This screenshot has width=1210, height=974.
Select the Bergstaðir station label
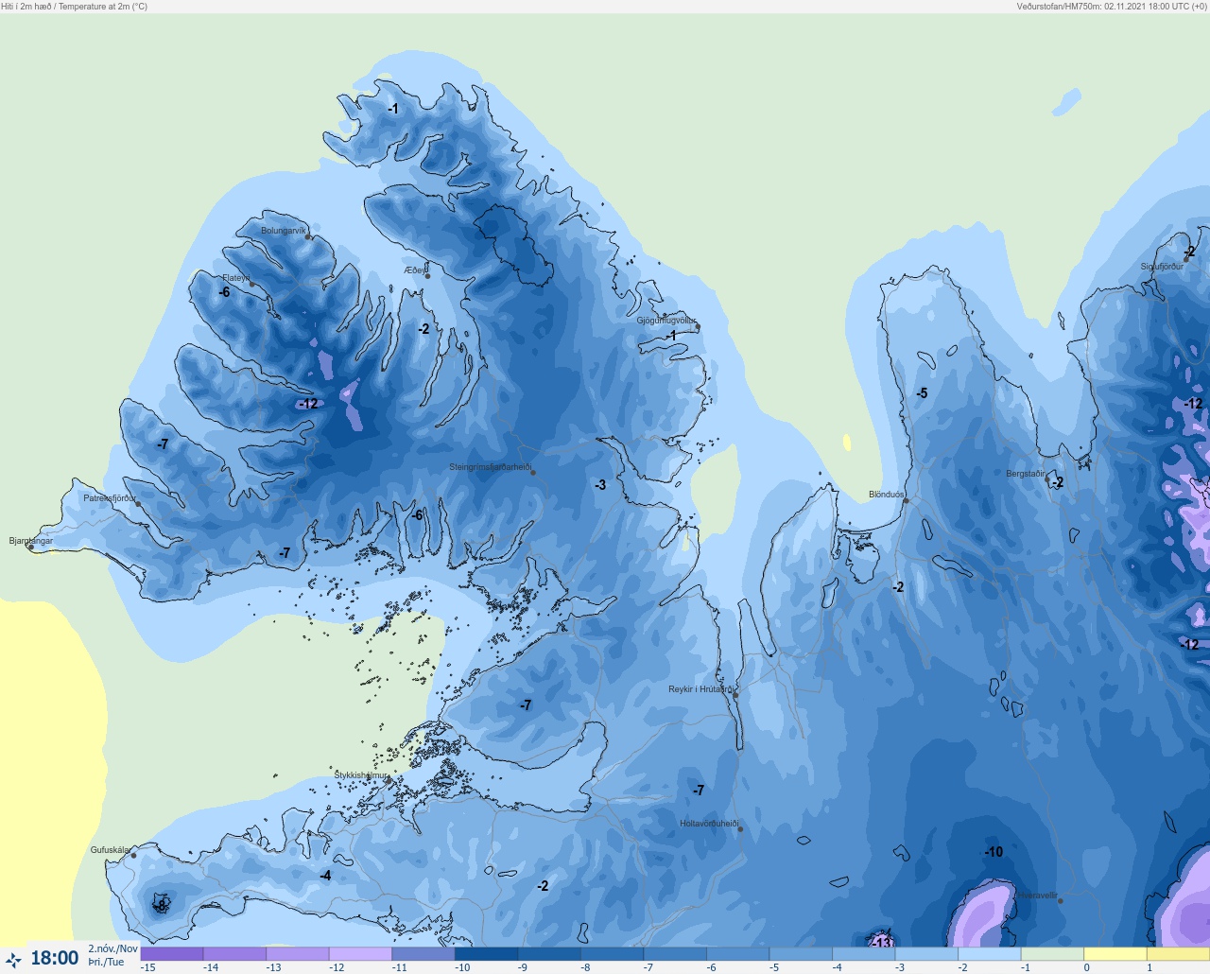(1026, 474)
